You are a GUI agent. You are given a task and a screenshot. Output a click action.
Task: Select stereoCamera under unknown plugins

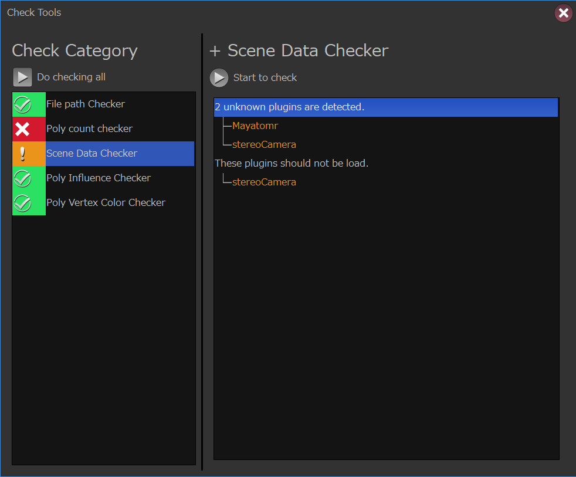click(264, 144)
